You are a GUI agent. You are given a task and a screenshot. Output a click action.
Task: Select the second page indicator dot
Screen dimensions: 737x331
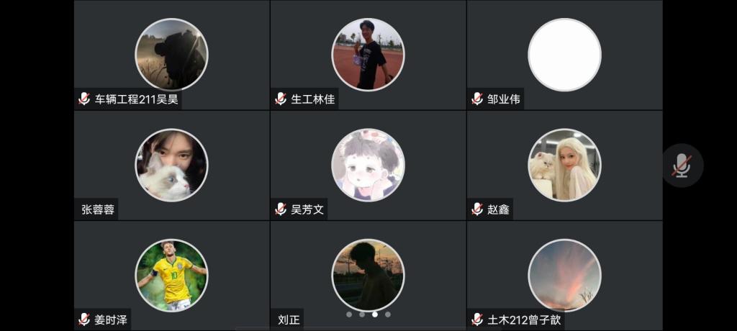tap(362, 314)
